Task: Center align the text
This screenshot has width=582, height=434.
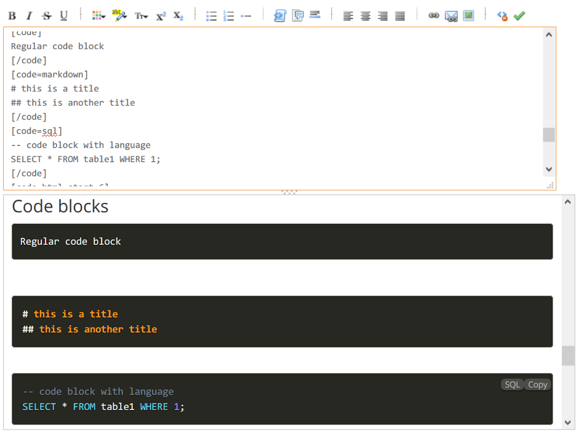Action: coord(365,16)
